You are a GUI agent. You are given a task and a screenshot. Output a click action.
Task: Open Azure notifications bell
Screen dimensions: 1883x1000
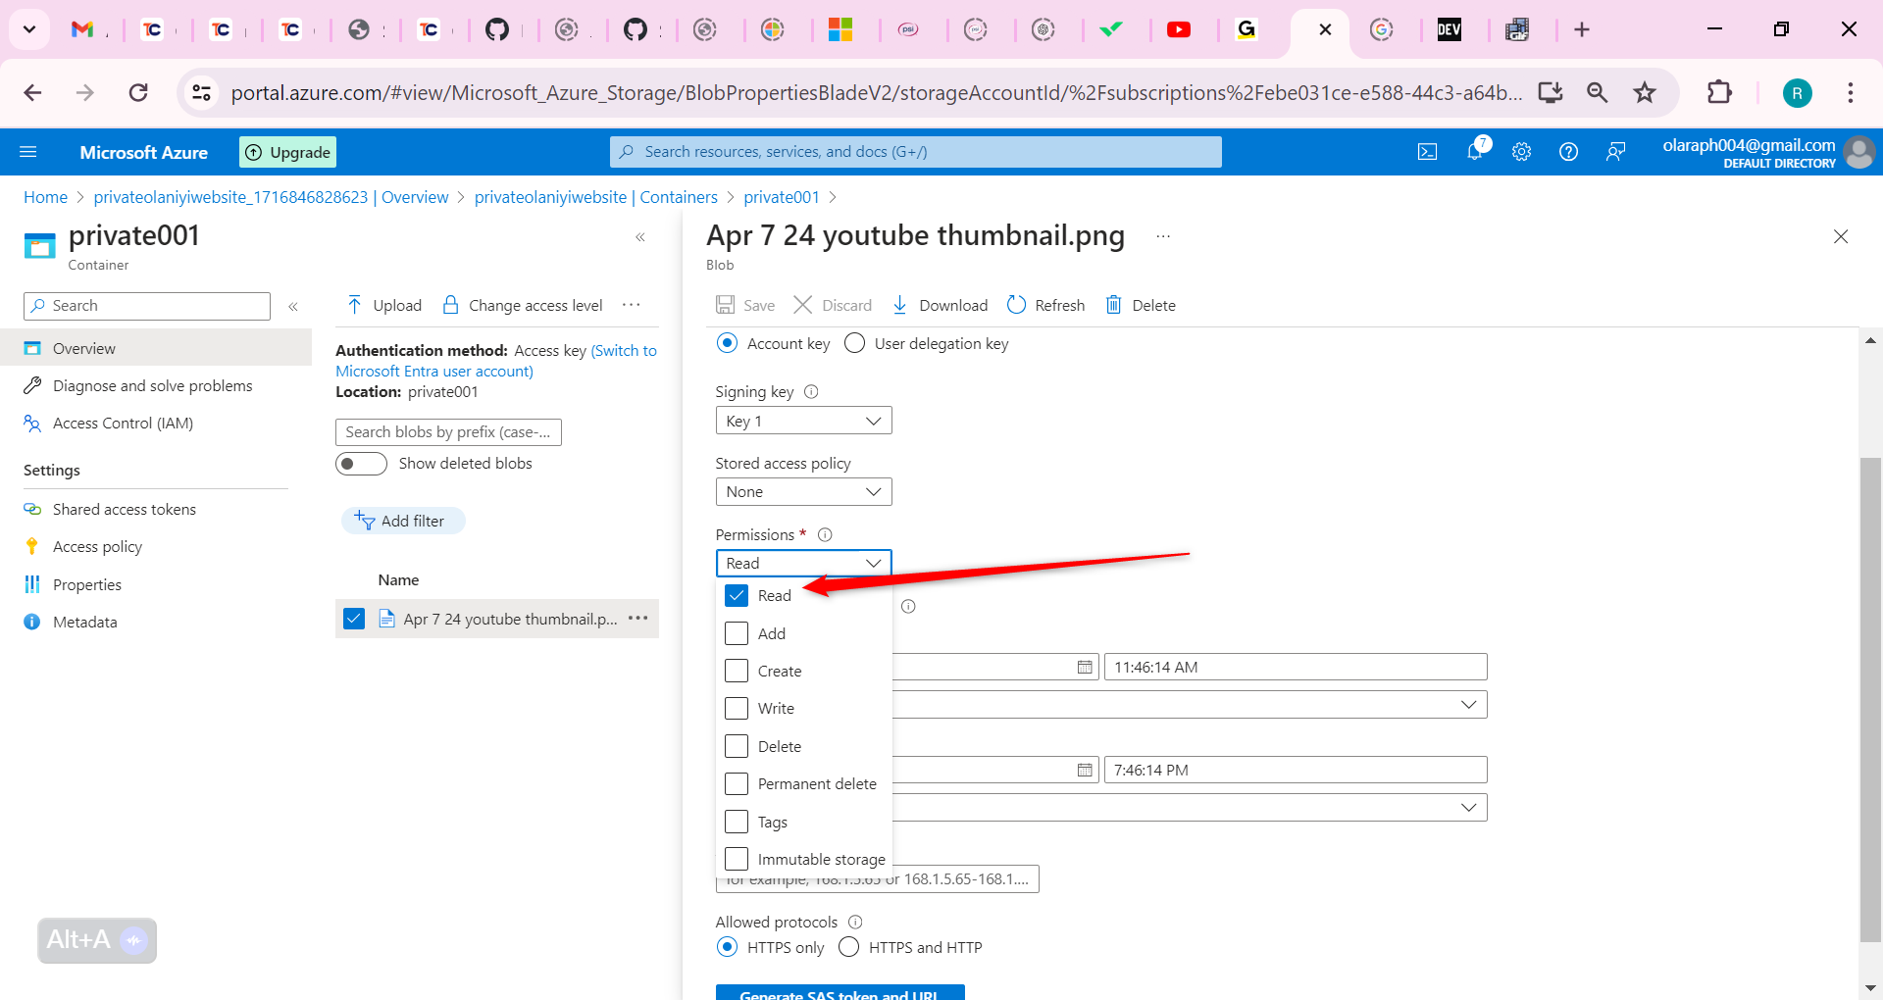point(1475,151)
